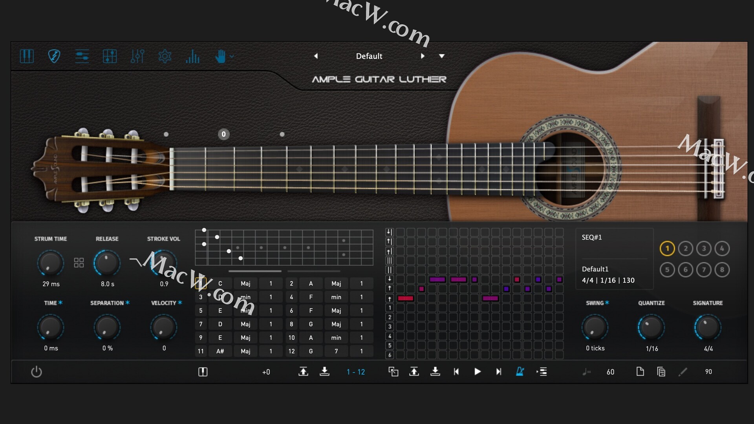Click sequencer string row label 6
The width and height of the screenshot is (754, 424).
pos(390,355)
